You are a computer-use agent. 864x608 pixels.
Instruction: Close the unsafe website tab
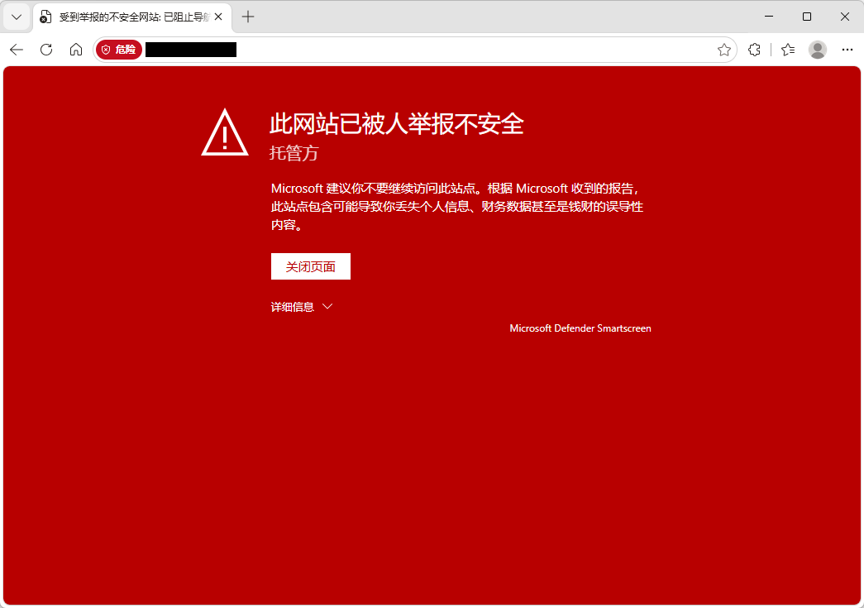pos(218,17)
